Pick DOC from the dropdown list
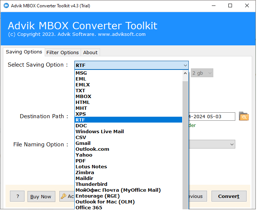 129,126
